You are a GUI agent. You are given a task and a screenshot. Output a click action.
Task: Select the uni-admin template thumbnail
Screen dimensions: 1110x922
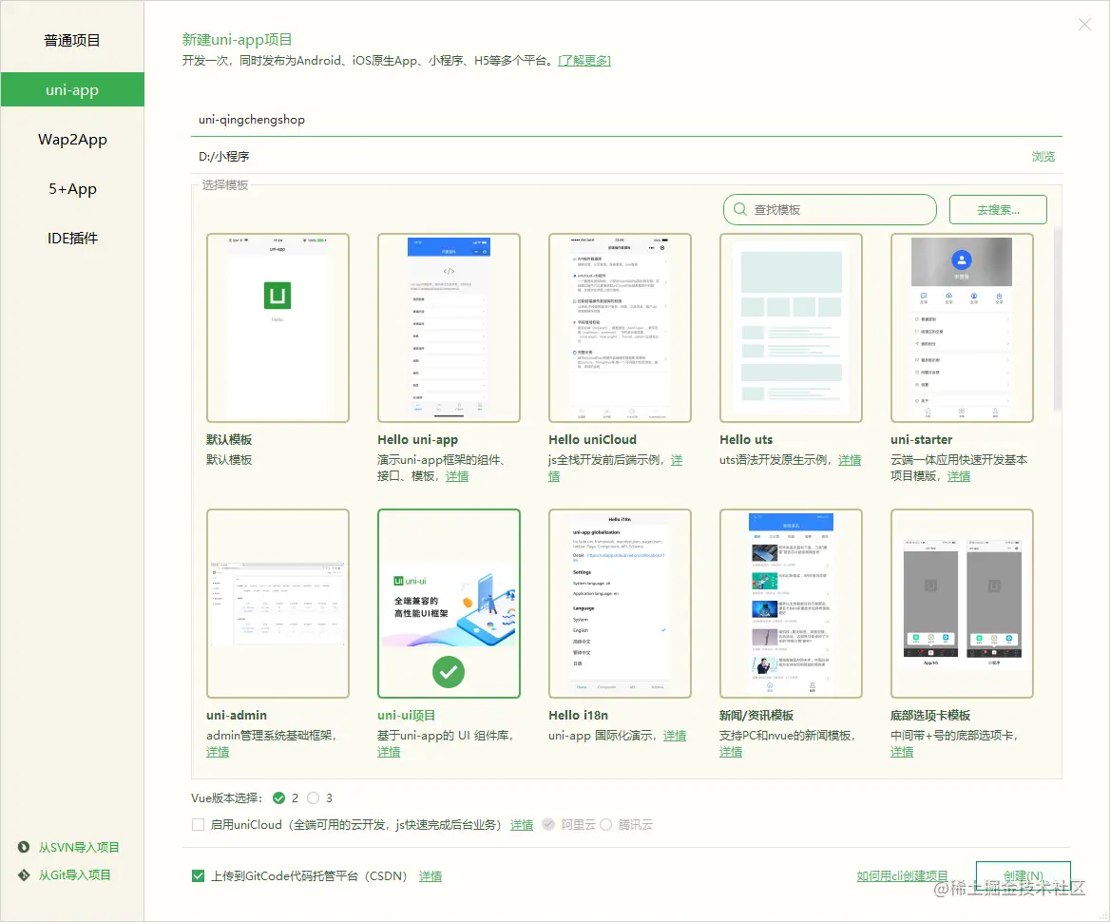click(277, 604)
